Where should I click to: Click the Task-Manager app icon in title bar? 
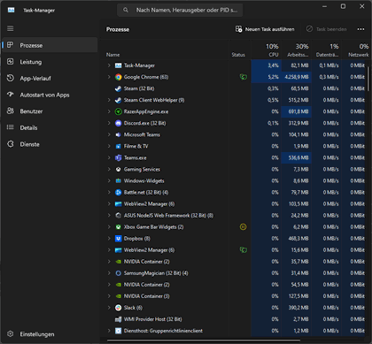(x=11, y=10)
